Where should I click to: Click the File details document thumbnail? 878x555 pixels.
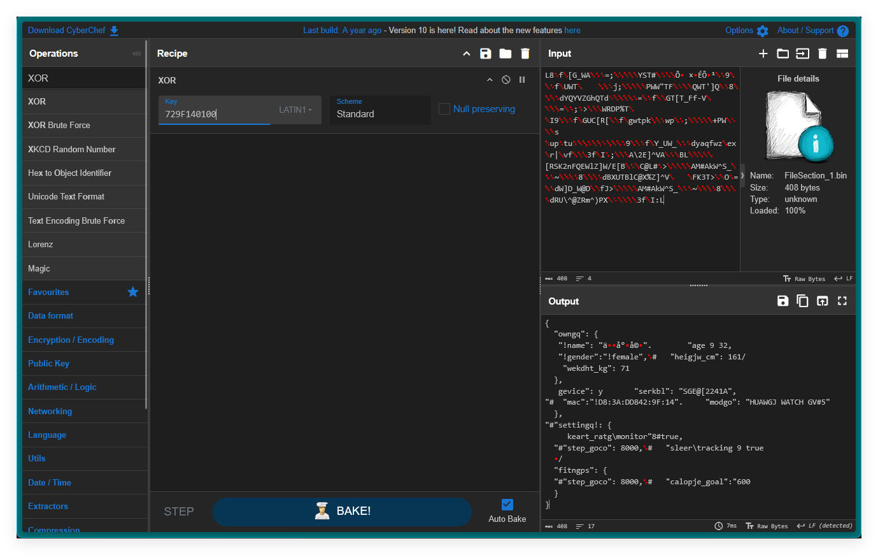pyautogui.click(x=798, y=126)
